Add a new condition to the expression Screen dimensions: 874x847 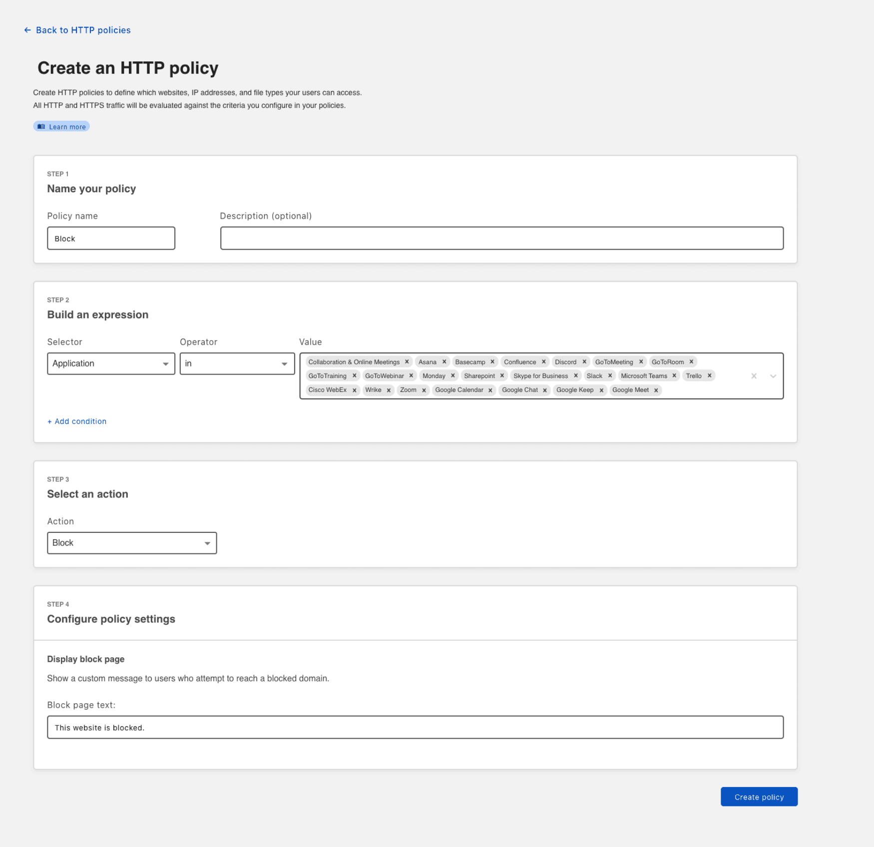pos(76,421)
